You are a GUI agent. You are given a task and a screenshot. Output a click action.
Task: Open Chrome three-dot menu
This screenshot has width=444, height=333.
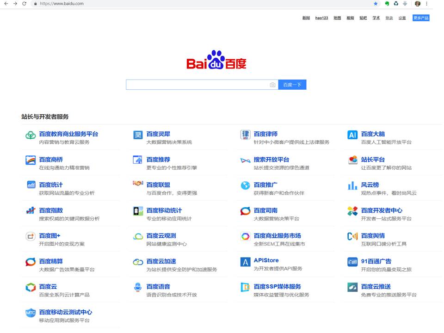point(426,4)
